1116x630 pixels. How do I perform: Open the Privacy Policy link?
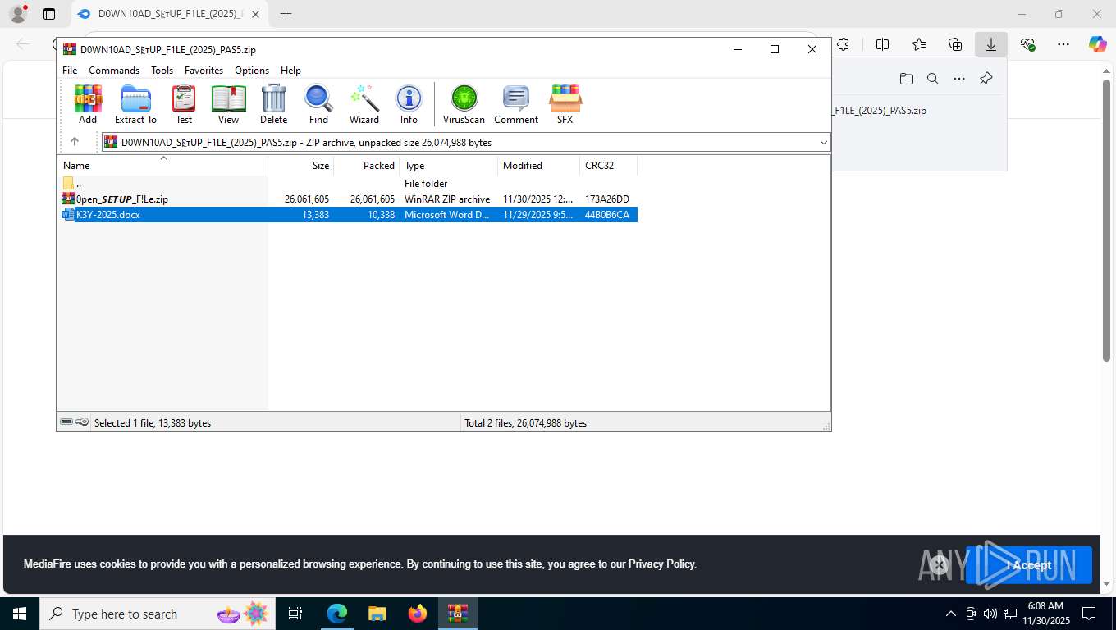[661, 564]
